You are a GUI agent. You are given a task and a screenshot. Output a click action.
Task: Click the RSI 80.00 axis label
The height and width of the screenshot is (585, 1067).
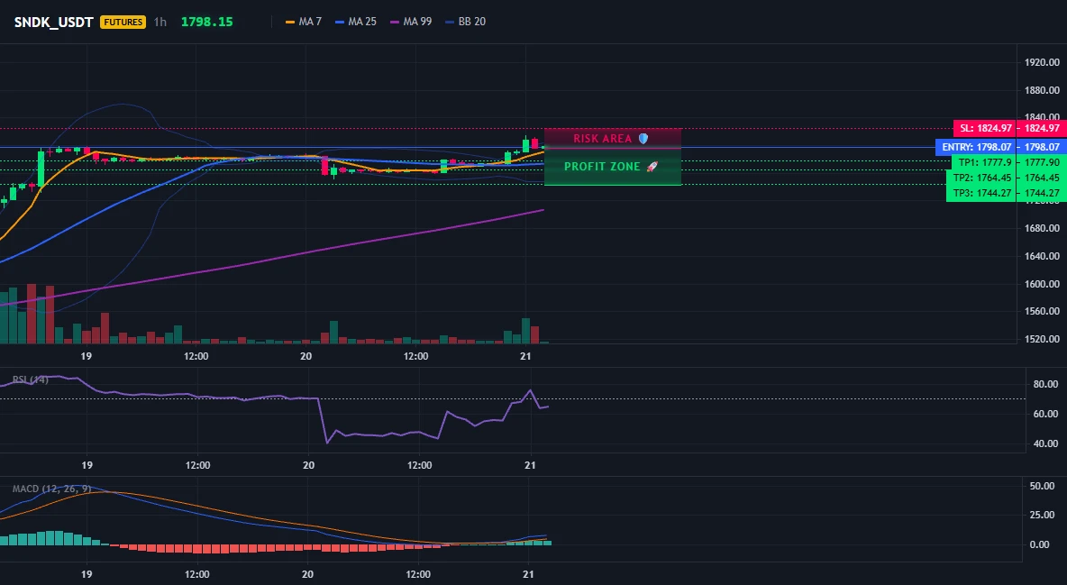[x=1044, y=384]
